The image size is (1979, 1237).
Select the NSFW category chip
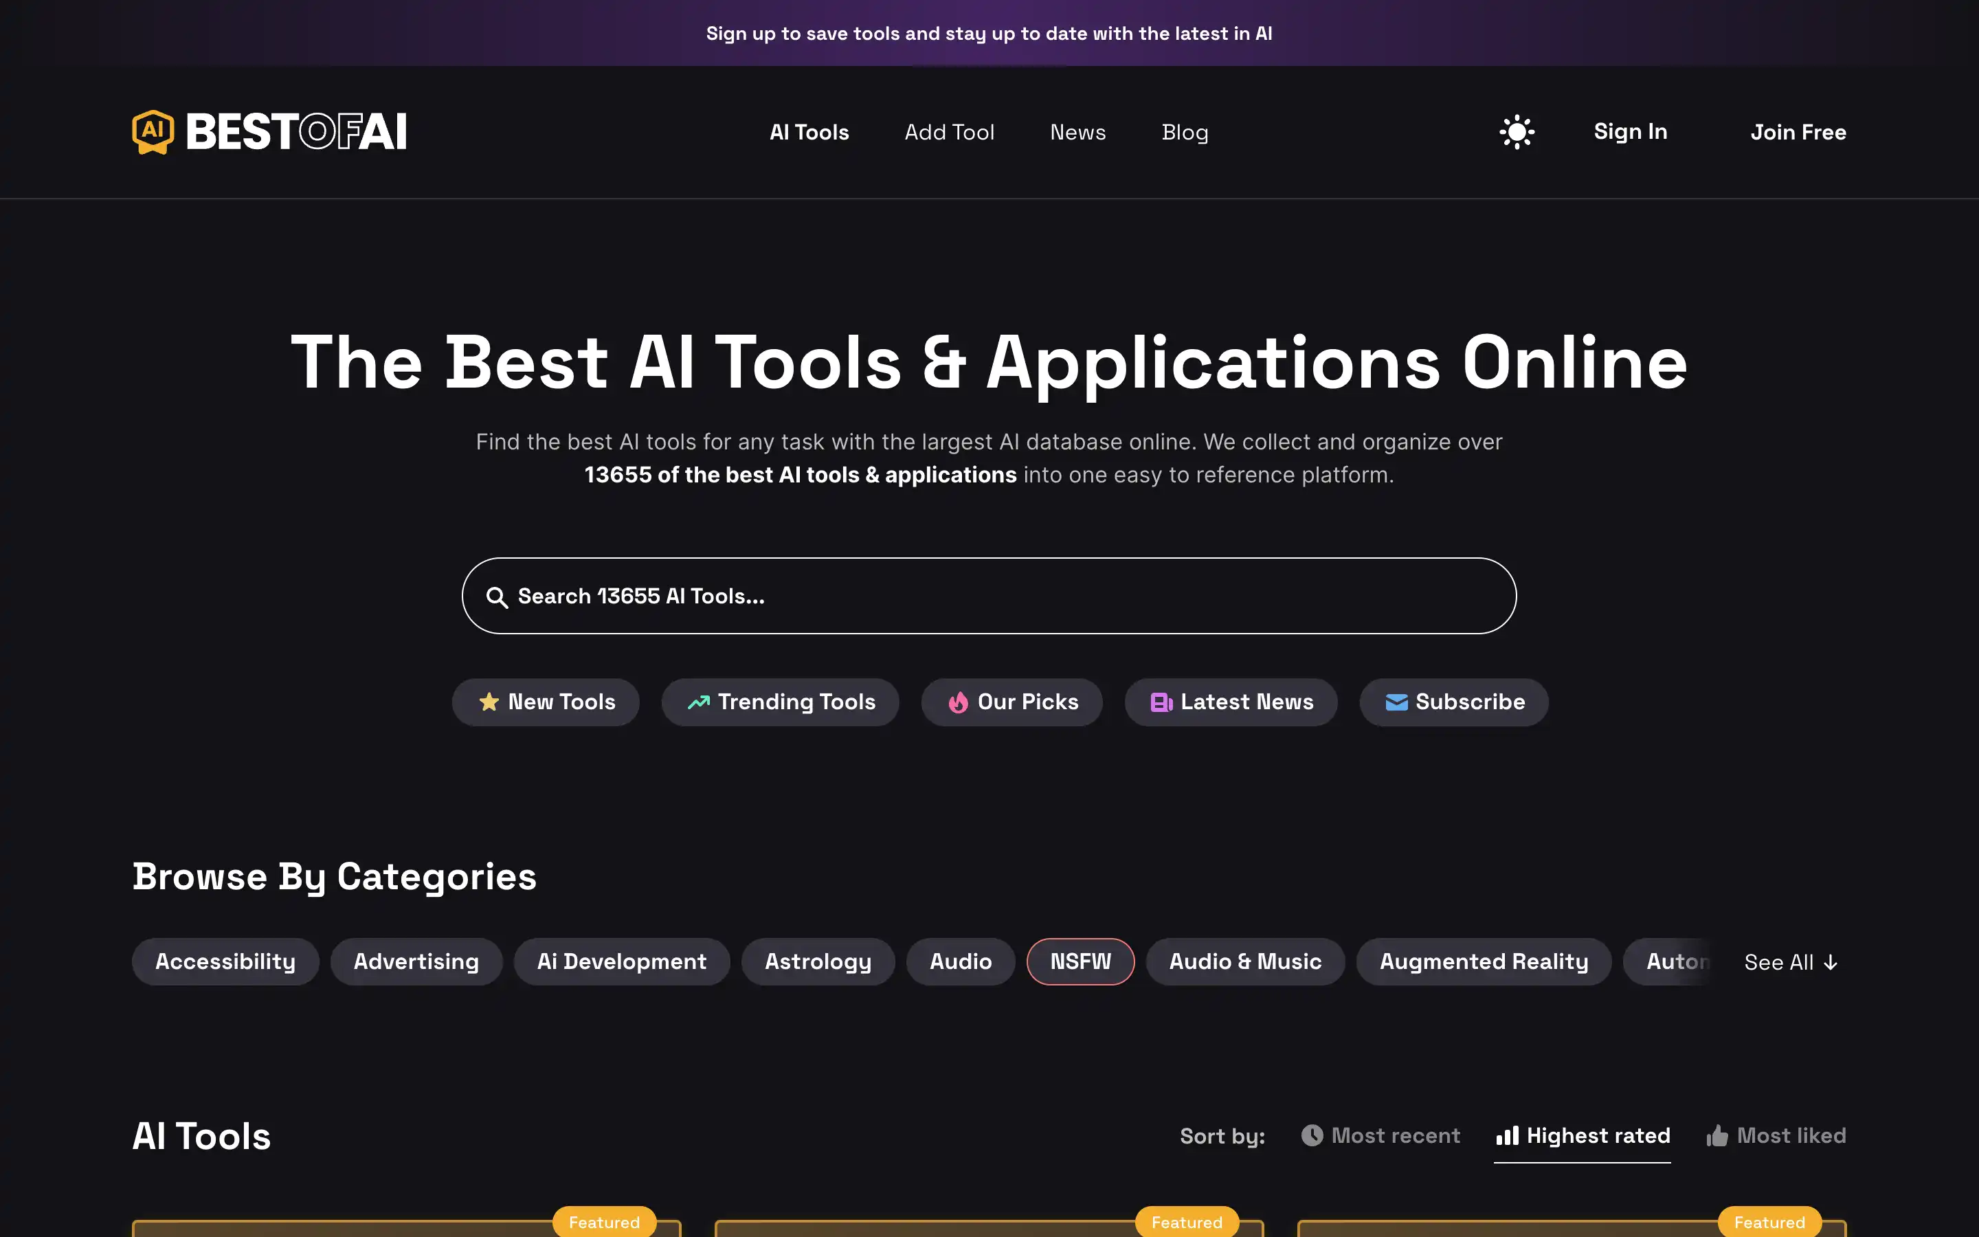pyautogui.click(x=1080, y=961)
